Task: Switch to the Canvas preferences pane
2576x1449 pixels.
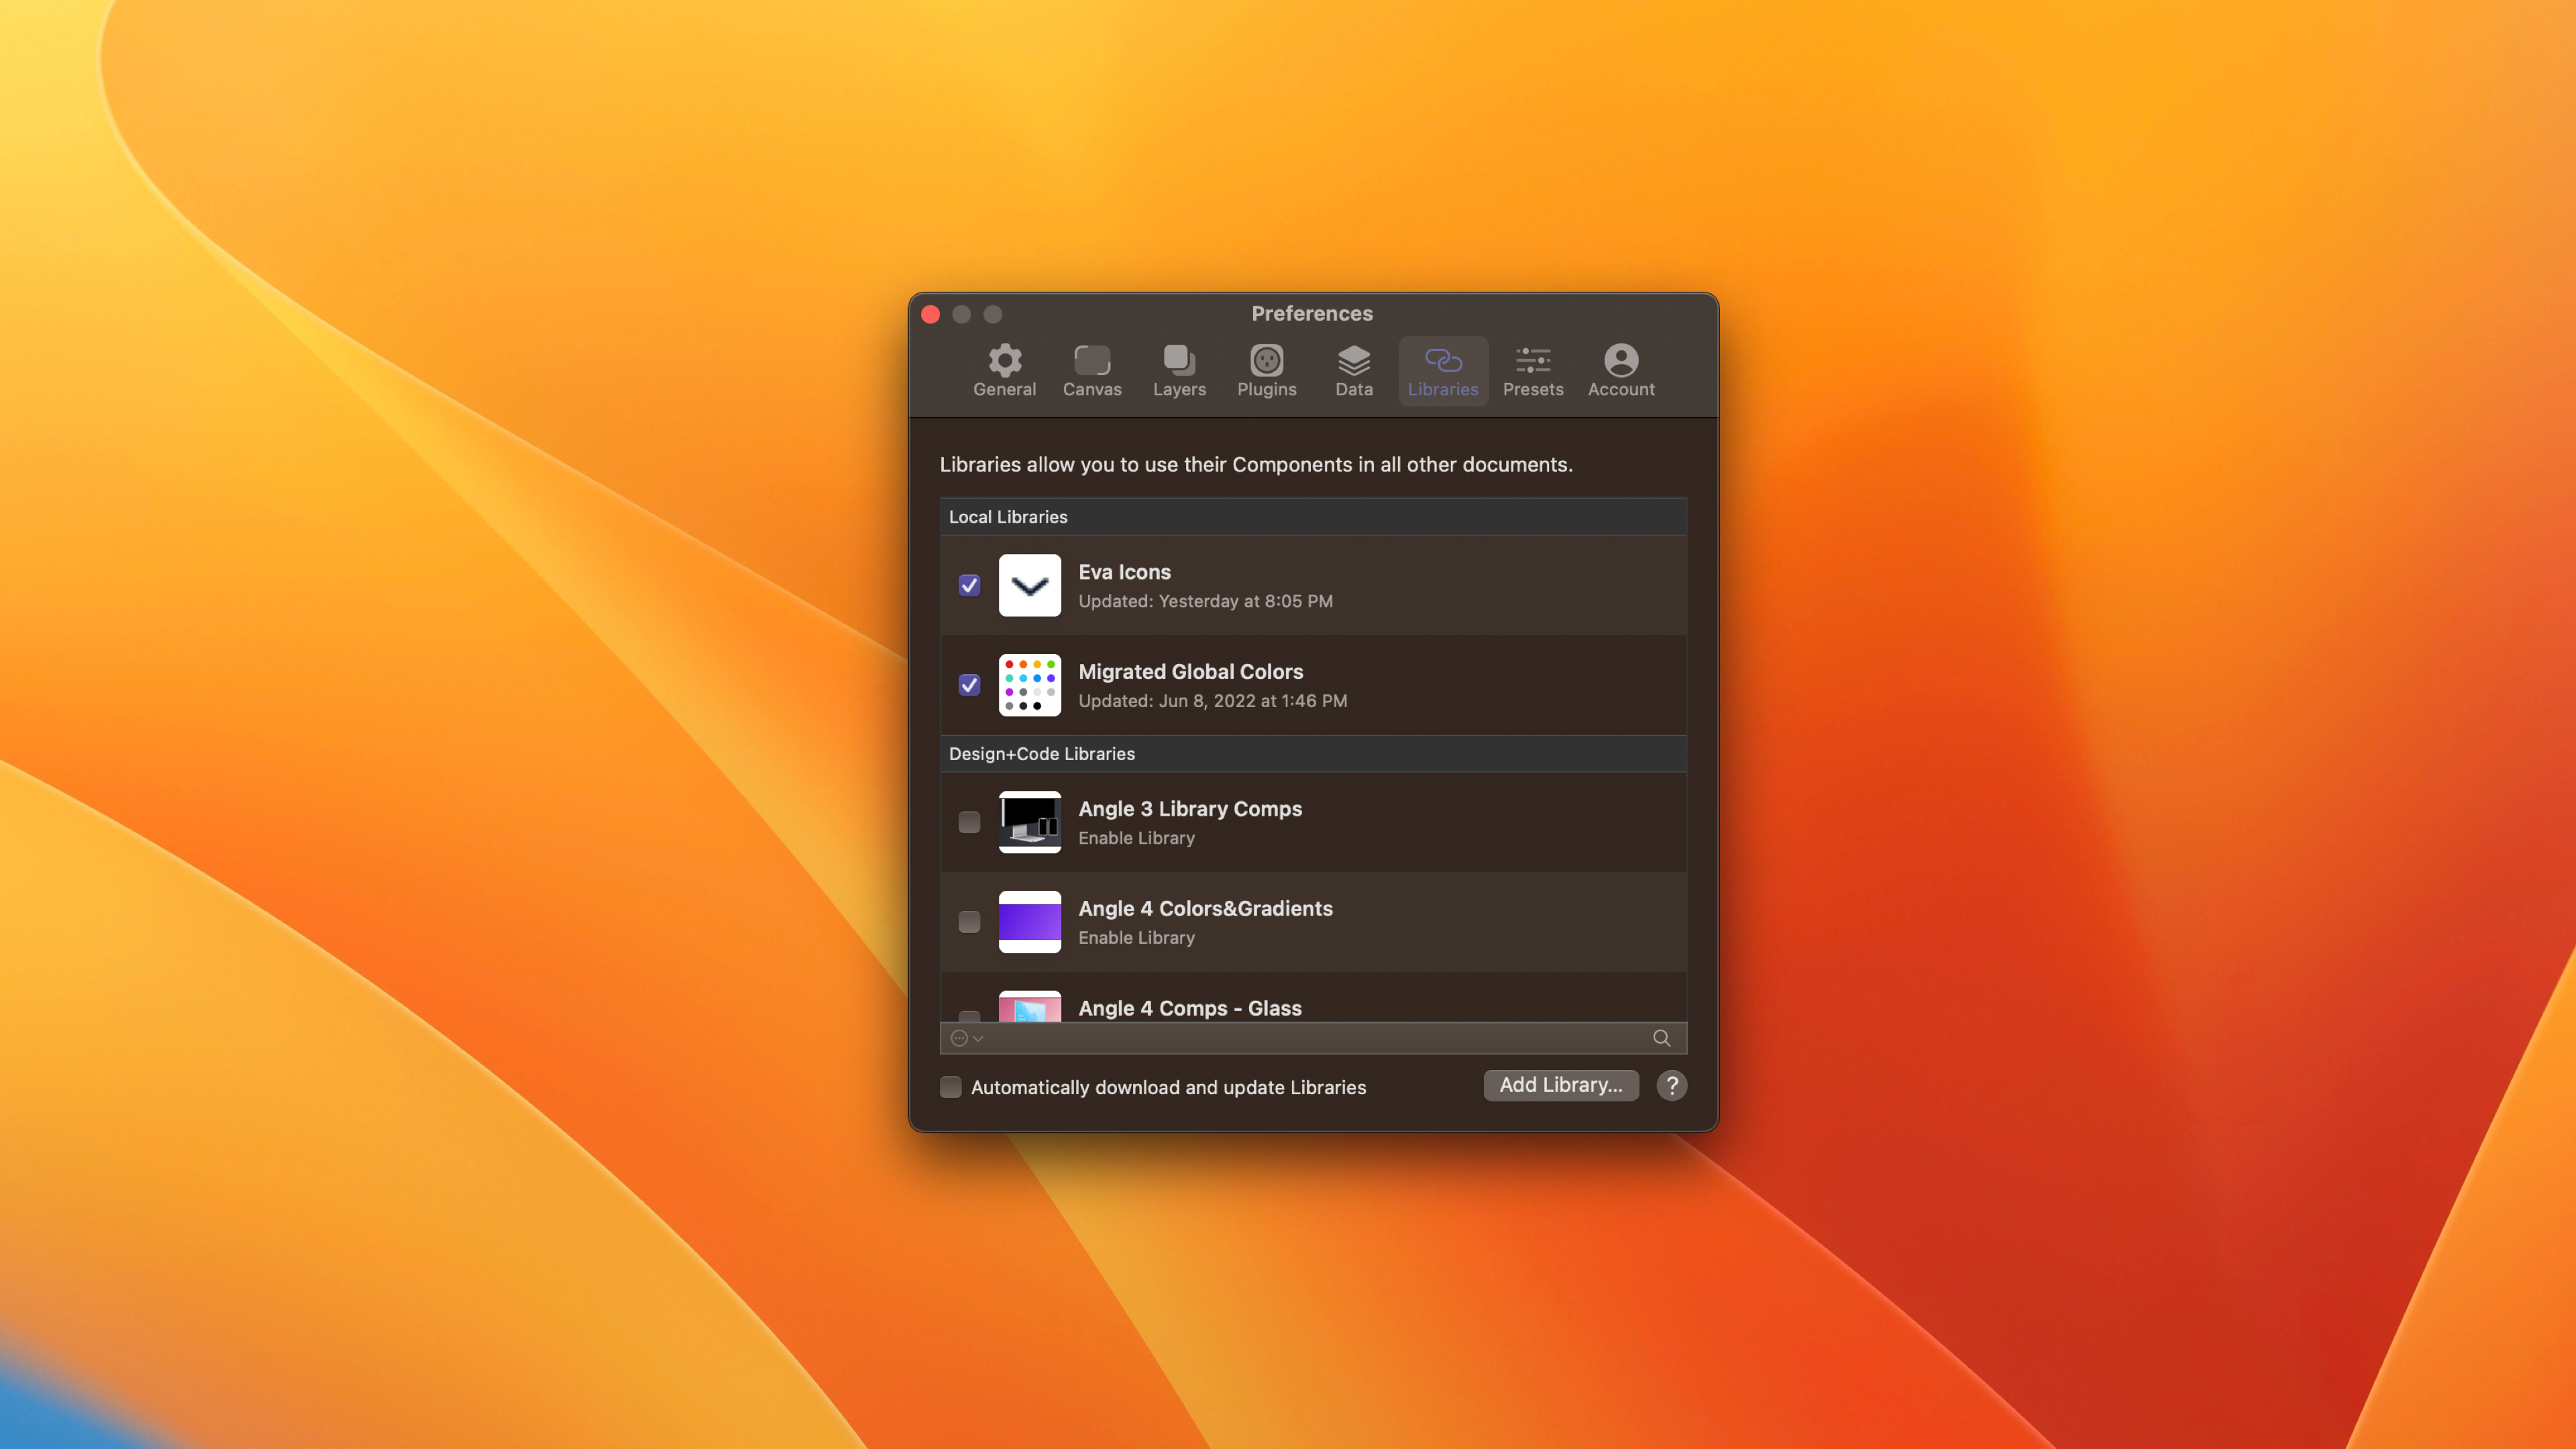Action: [x=1091, y=370]
